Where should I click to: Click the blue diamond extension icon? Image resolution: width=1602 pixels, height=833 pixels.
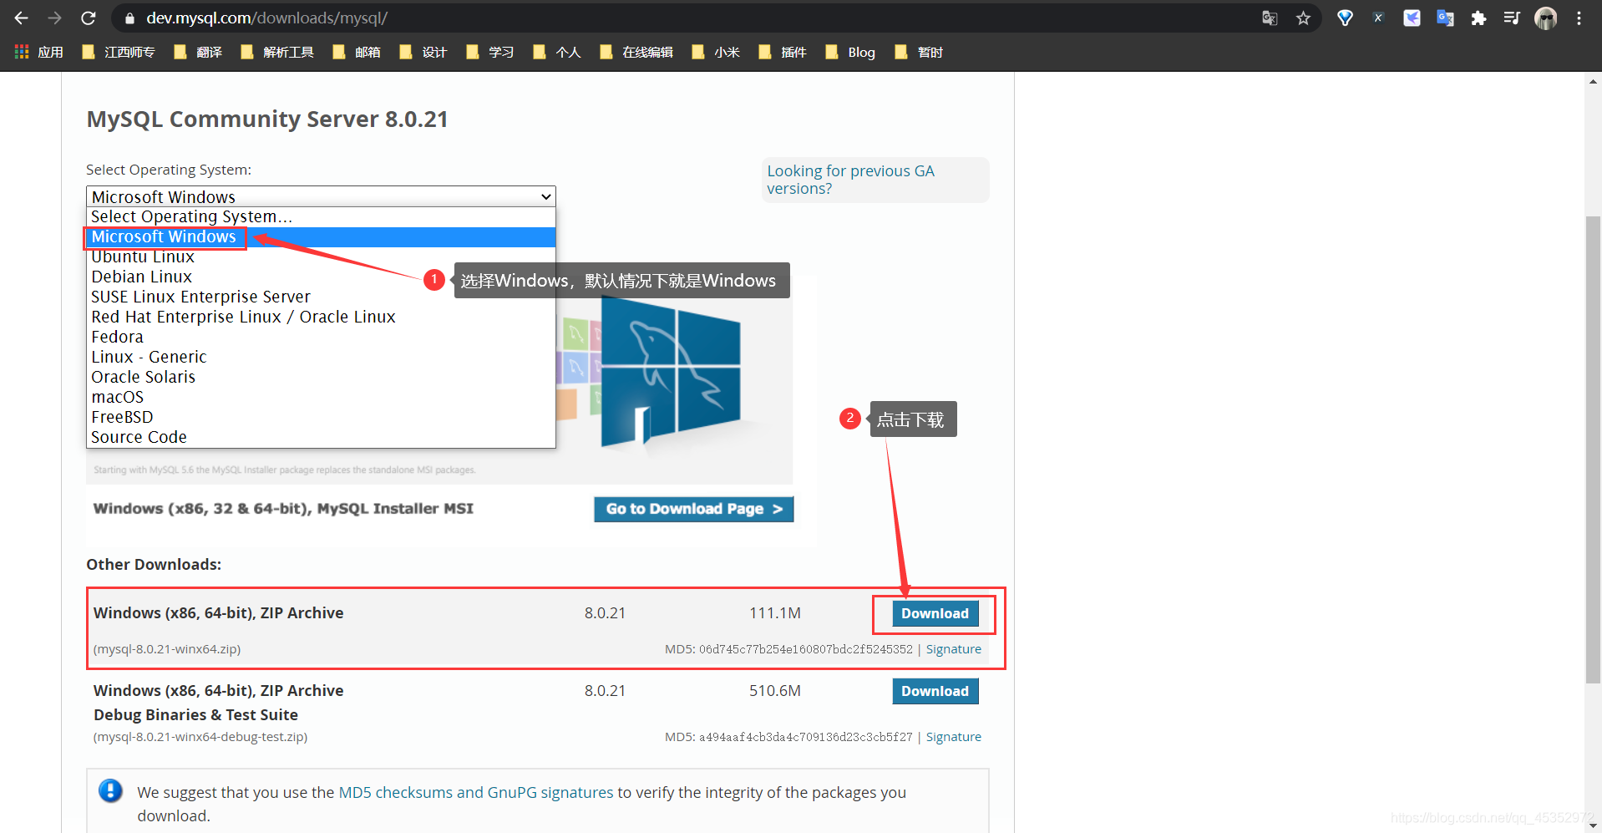pyautogui.click(x=1345, y=18)
